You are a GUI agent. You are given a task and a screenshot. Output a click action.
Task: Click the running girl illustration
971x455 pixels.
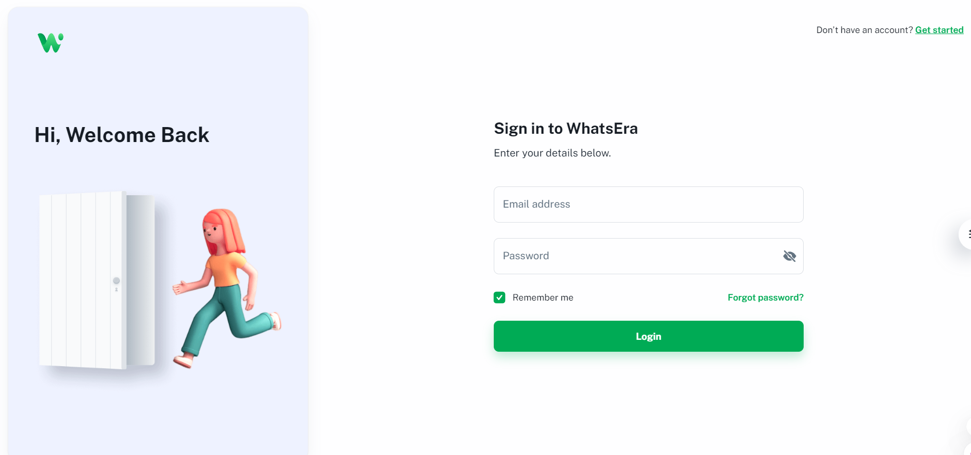pyautogui.click(x=227, y=289)
